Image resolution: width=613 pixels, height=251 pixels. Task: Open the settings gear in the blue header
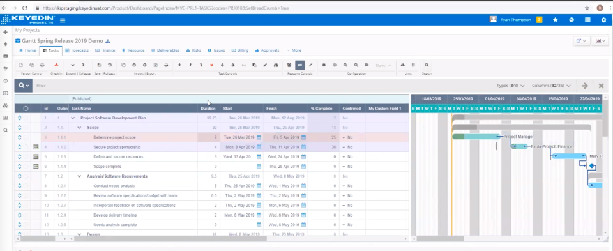tap(603, 20)
